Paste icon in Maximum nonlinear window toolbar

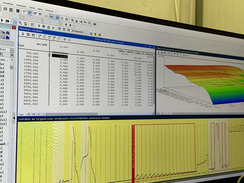point(33,35)
